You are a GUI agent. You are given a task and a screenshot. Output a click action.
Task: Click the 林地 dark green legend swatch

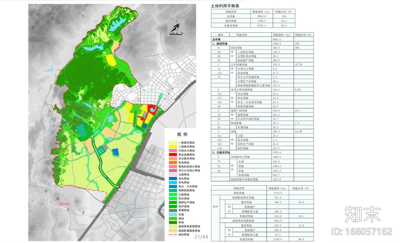[173, 222]
